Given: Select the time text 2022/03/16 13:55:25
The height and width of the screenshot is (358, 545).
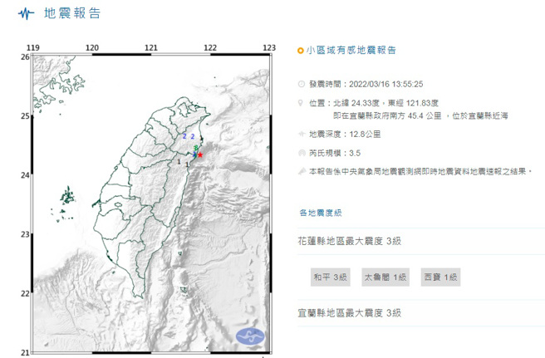Looking at the screenshot, I should point(385,84).
